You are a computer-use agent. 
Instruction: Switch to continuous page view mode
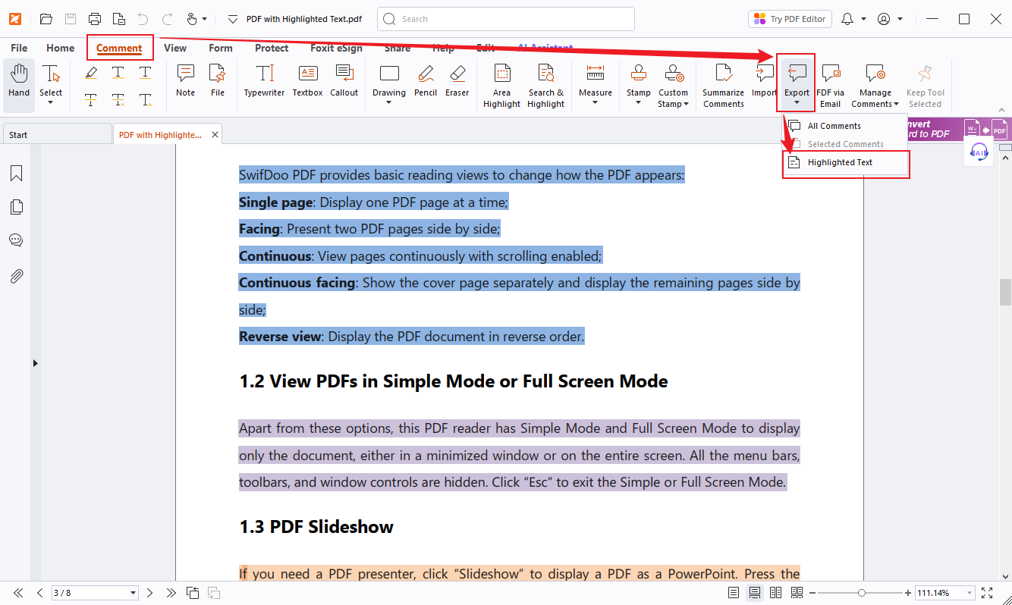755,593
